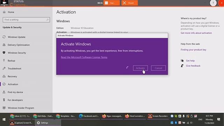Click the Activation checkmark circle icon

point(4,84)
